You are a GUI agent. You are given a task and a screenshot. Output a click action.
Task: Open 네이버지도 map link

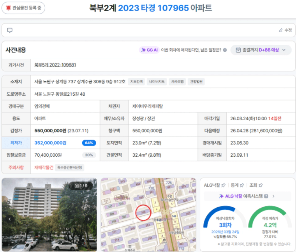click(x=158, y=82)
